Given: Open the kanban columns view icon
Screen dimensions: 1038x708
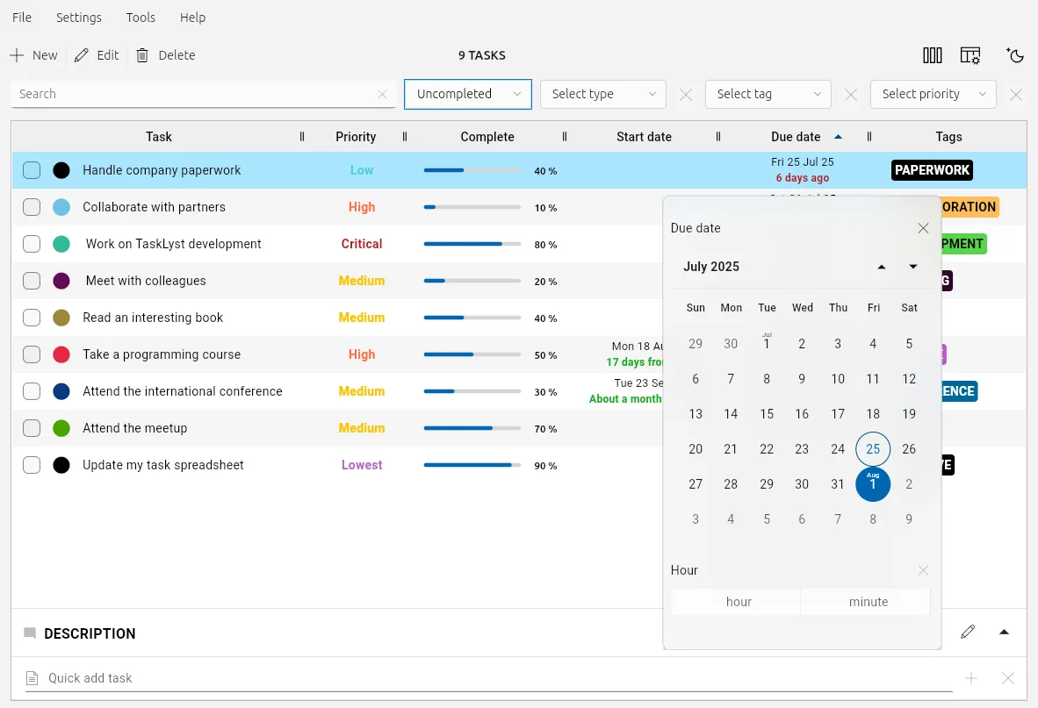Looking at the screenshot, I should [932, 55].
